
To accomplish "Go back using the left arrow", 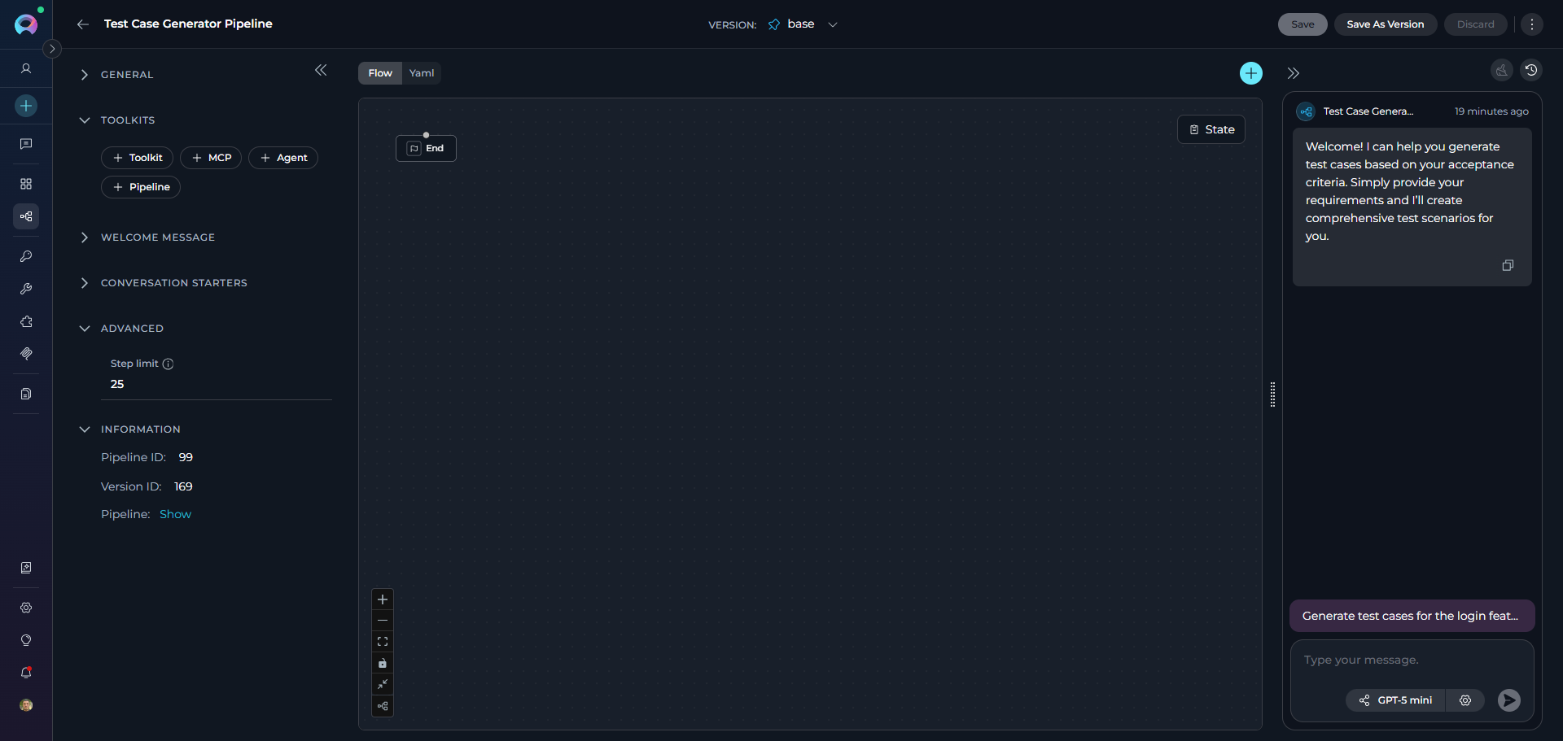I will pyautogui.click(x=83, y=24).
